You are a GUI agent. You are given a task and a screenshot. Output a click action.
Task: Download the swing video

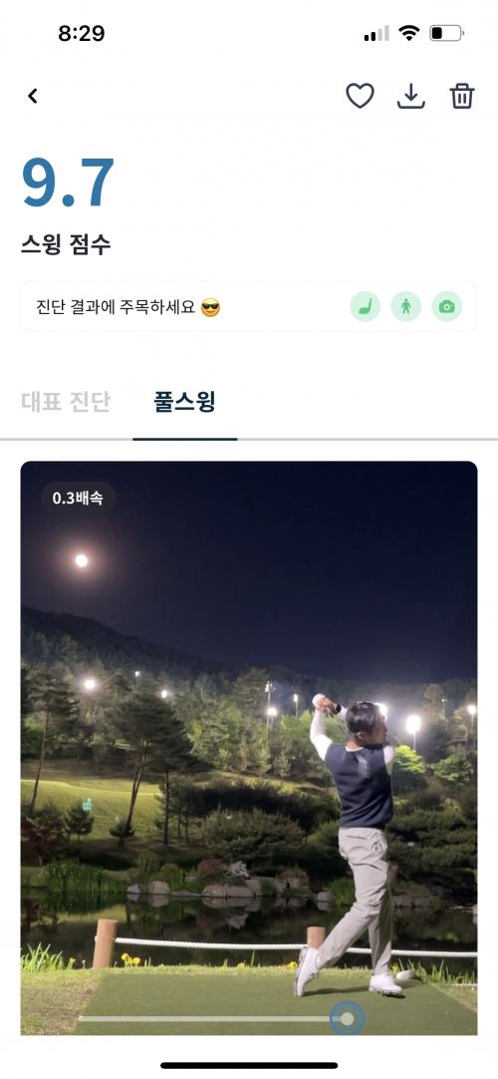coord(410,97)
